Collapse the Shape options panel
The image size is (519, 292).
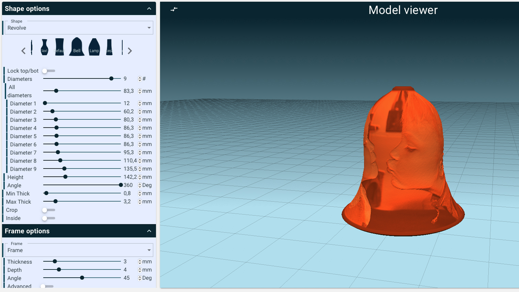tap(149, 9)
